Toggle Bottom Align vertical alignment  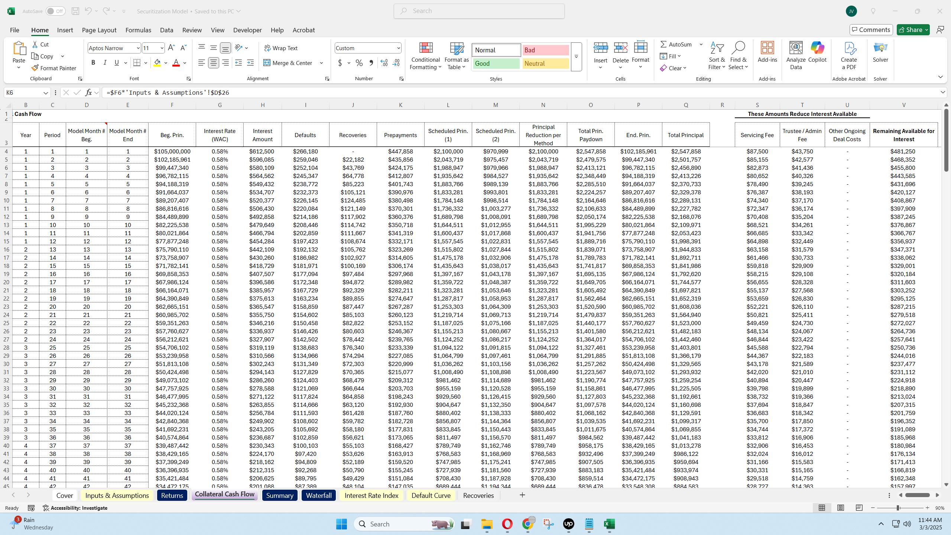[x=225, y=48]
